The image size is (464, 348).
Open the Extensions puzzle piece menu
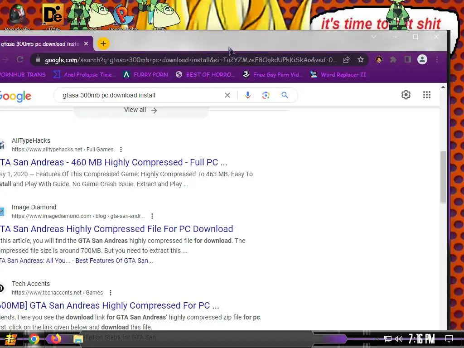393,60
